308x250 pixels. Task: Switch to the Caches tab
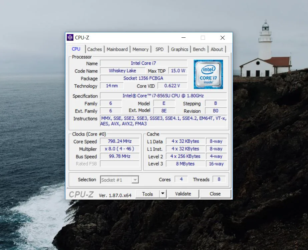click(x=94, y=49)
